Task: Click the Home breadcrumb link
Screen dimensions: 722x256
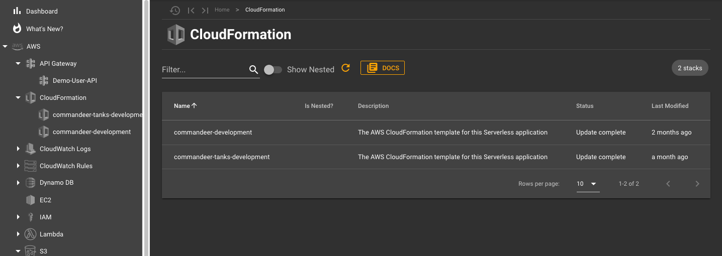Action: coord(222,10)
